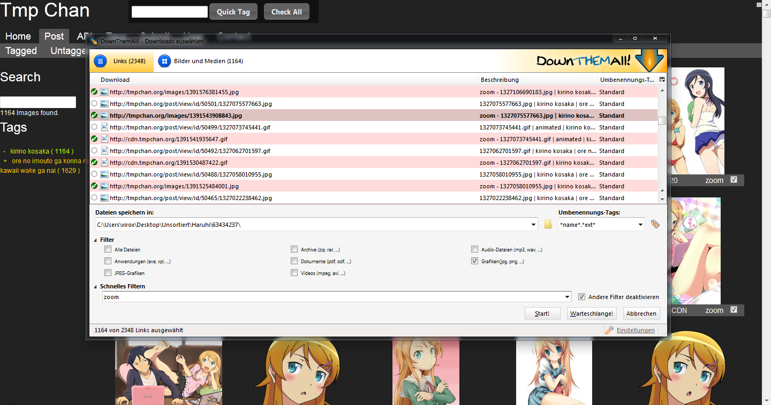Open the save directory dropdown arrow
This screenshot has height=405, width=771.
[x=533, y=225]
